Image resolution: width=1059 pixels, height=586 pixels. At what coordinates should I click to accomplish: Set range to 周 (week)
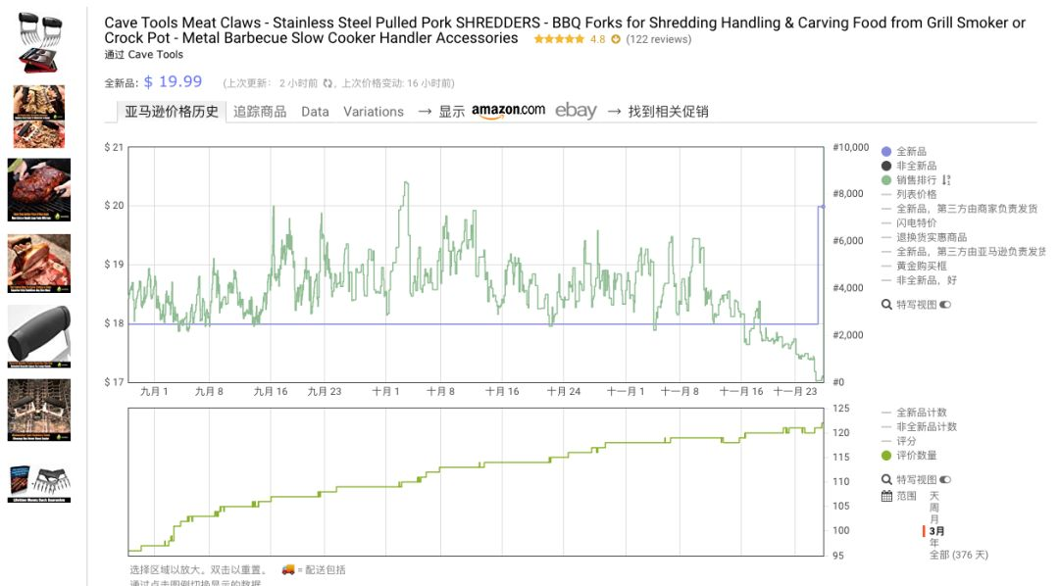(934, 508)
